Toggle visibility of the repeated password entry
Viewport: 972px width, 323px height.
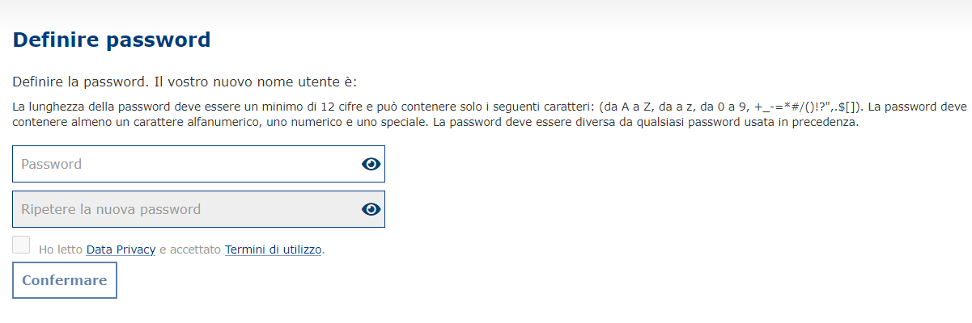pyautogui.click(x=371, y=209)
